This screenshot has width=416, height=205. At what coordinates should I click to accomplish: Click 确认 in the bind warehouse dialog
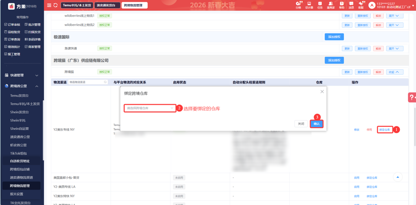pos(316,124)
